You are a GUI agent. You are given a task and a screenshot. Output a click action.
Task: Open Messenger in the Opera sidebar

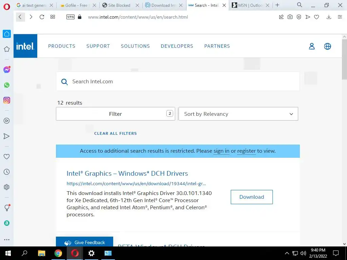coord(7,70)
